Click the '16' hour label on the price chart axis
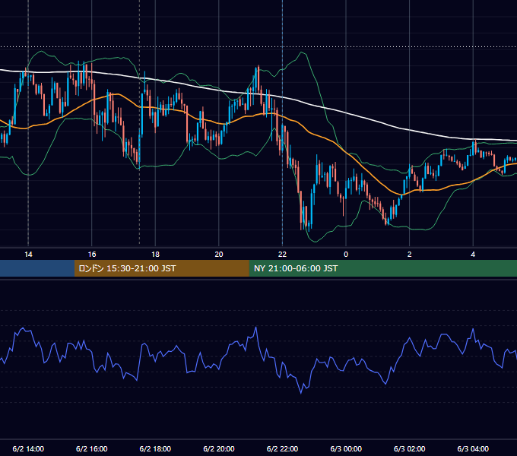Screen dimensions: 517x456 tap(92, 254)
